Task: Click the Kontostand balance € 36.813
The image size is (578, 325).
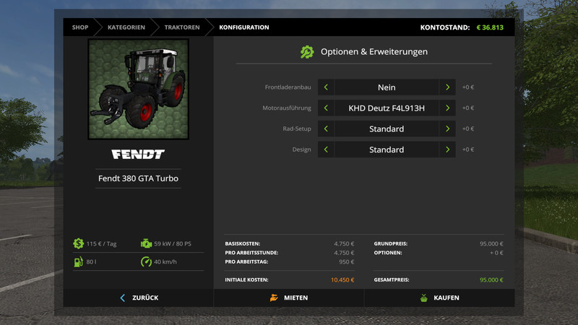Action: coord(490,27)
